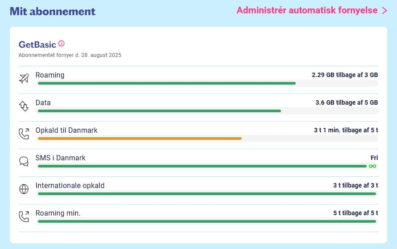Click the airplane Roaming icon

[x=24, y=79]
